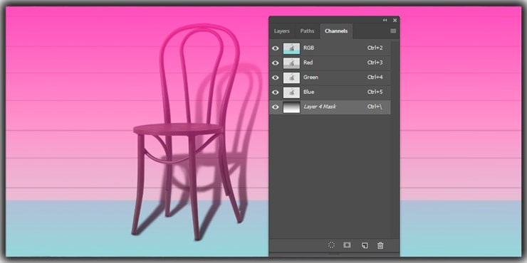Select the Layer 4 Mask label

[320, 107]
